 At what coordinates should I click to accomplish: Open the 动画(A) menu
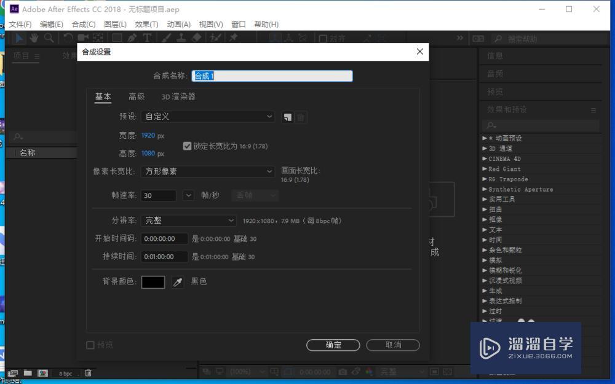[x=179, y=25]
